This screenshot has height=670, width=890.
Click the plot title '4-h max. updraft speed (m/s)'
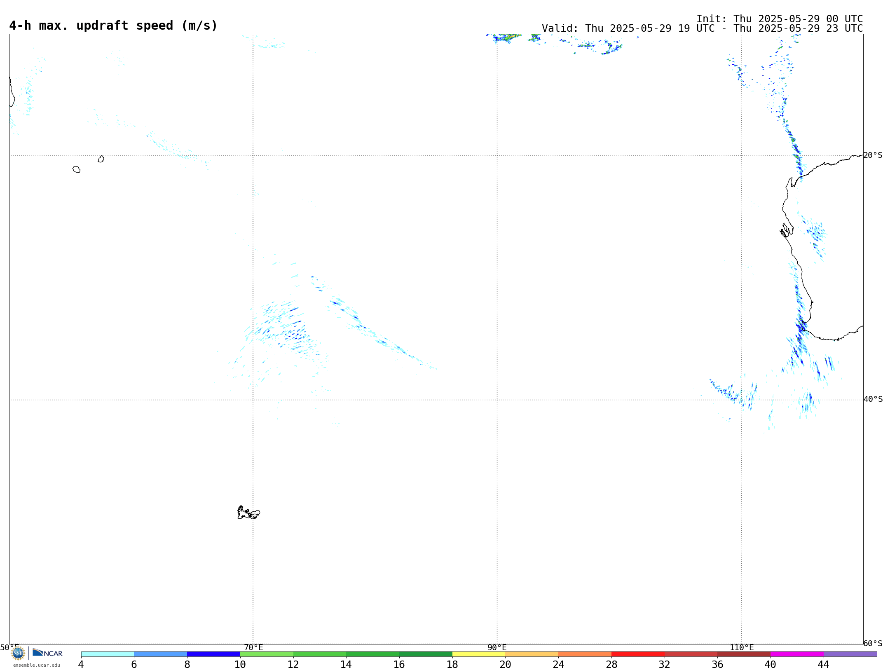coord(113,26)
